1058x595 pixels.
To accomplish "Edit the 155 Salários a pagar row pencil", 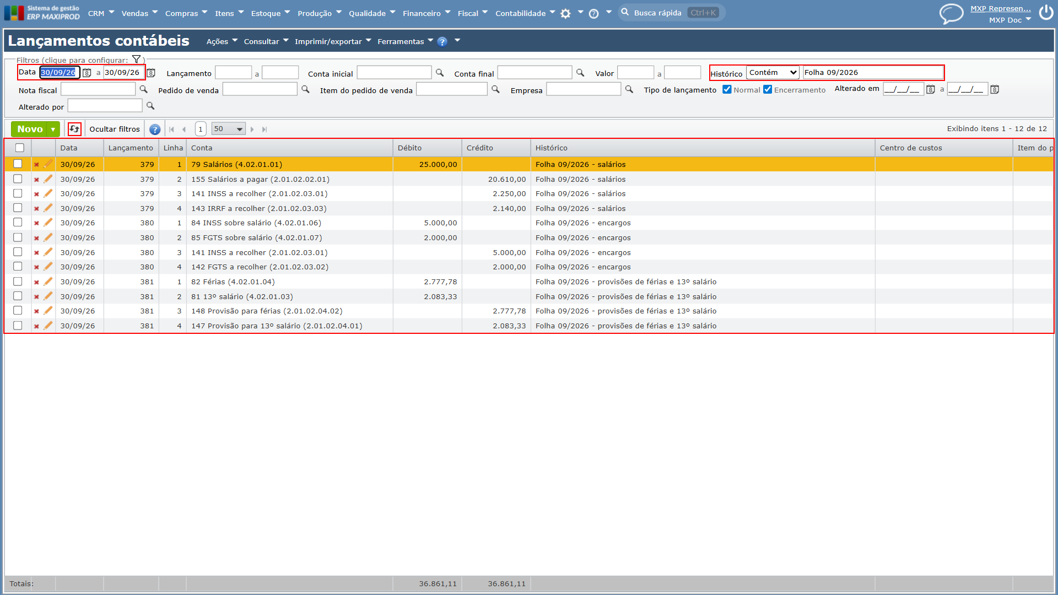I will click(48, 179).
